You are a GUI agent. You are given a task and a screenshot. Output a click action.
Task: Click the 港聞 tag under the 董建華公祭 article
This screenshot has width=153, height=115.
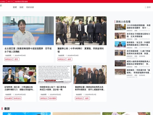point(69,59)
